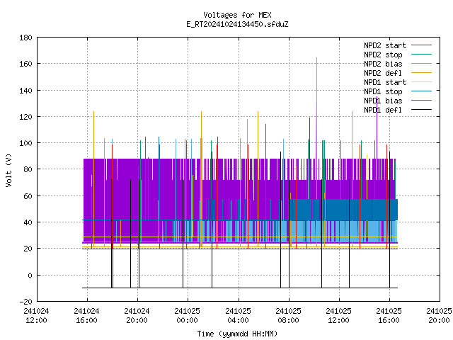Click the 'NPD2 start' legend label
This screenshot has width=453, height=340.
pyautogui.click(x=385, y=45)
